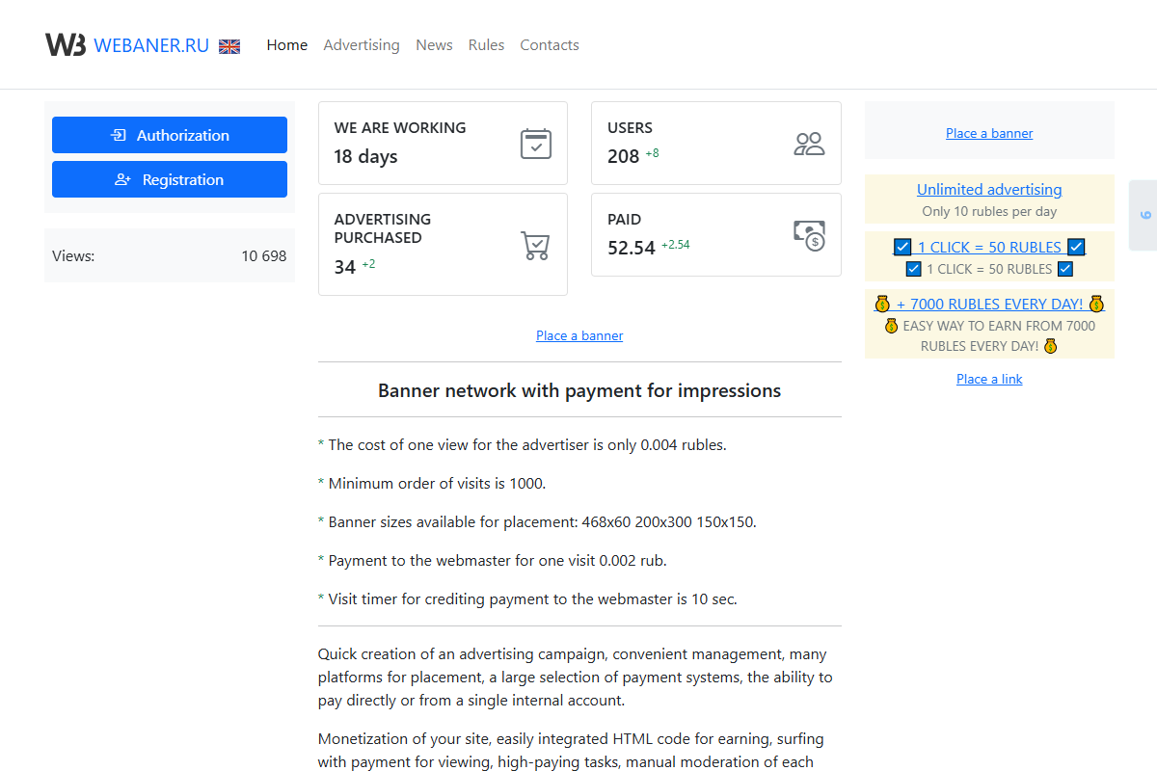1157x771 pixels.
Task: Click the Registration button
Action: click(169, 179)
